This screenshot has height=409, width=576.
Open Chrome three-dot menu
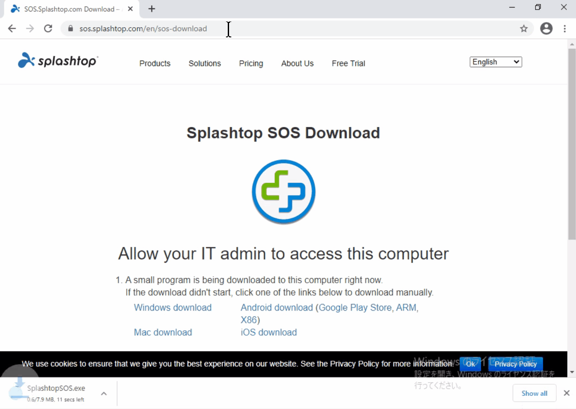(x=565, y=29)
